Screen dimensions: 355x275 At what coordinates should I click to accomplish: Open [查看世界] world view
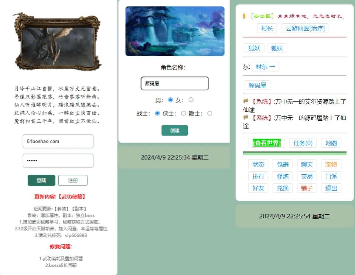point(266,142)
